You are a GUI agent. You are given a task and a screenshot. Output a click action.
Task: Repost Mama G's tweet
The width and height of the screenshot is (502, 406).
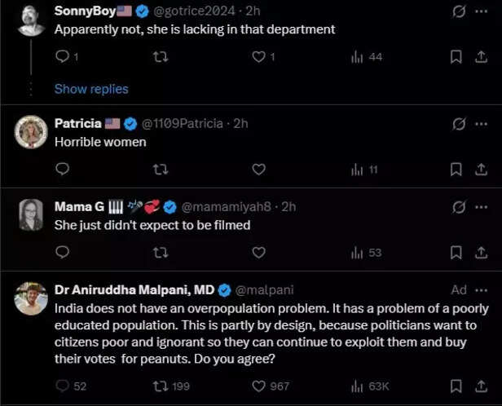(161, 253)
